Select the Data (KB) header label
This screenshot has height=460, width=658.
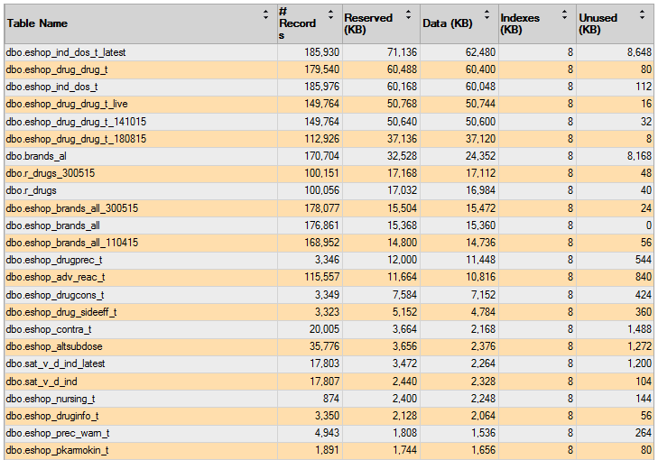(x=448, y=23)
